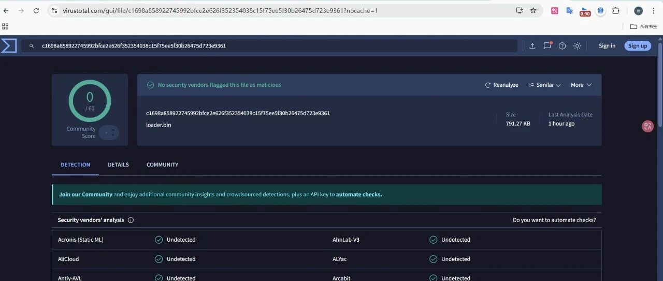Click the Community Score vote control

tap(109, 133)
